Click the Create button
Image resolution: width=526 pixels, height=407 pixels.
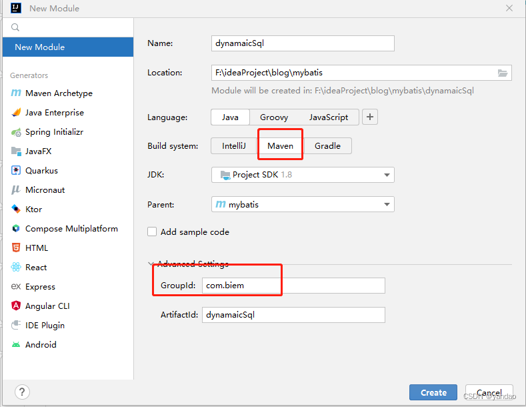coord(433,392)
